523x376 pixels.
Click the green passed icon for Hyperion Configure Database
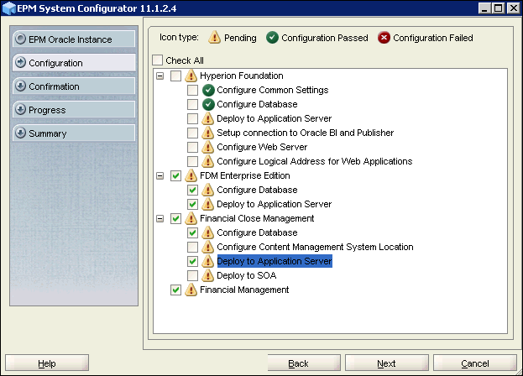click(208, 104)
